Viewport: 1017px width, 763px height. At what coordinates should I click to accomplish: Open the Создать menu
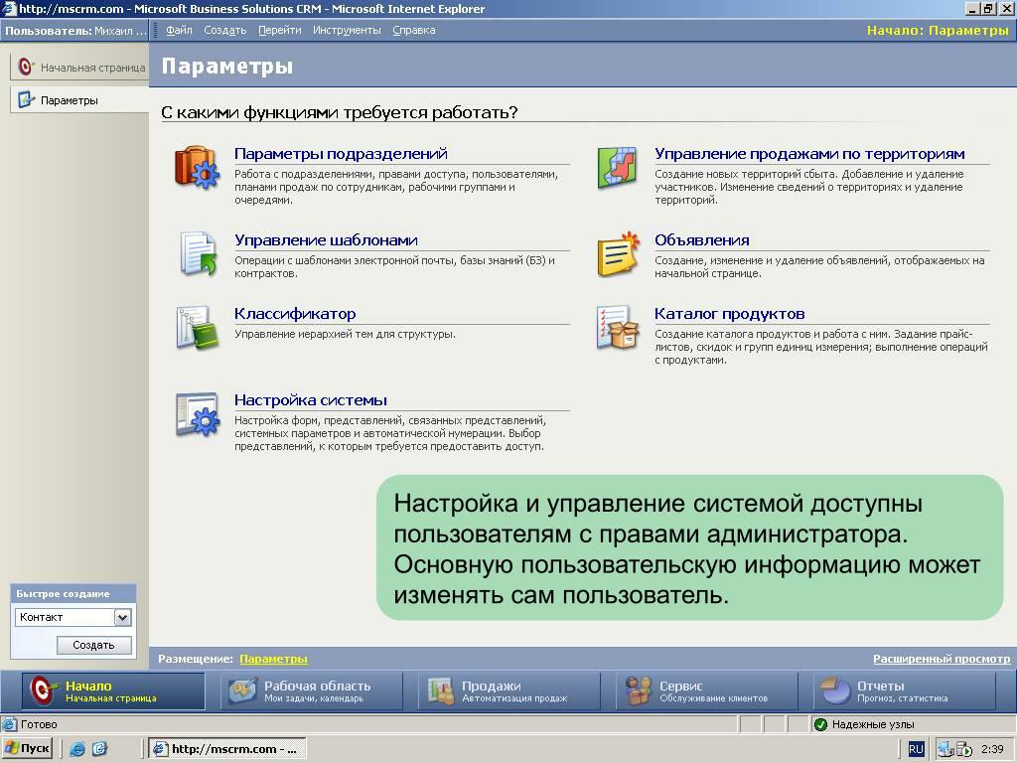[x=225, y=30]
